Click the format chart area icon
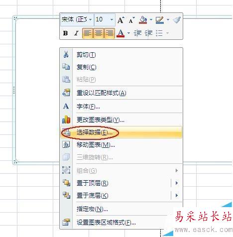The width and height of the screenshot is (233, 237). click(x=66, y=222)
